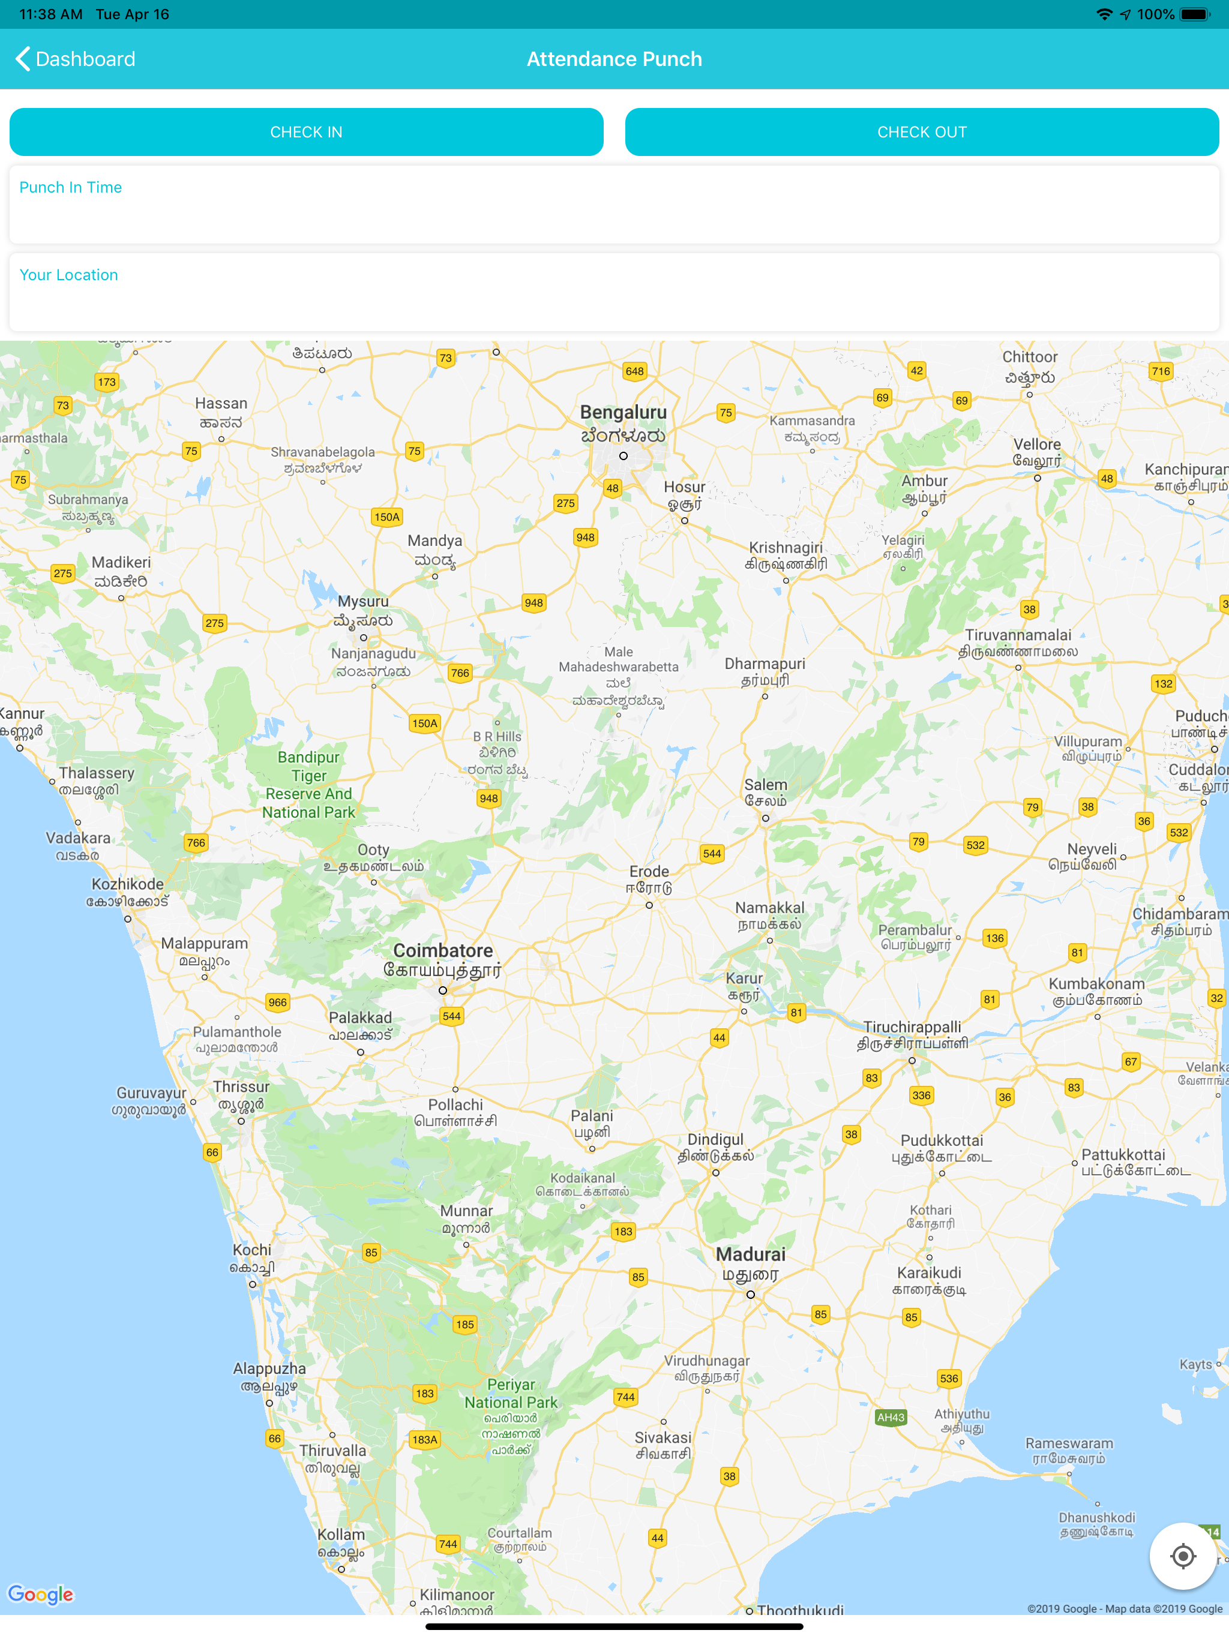Tap the Madurai city label
This screenshot has height=1639, width=1229.
[750, 1264]
